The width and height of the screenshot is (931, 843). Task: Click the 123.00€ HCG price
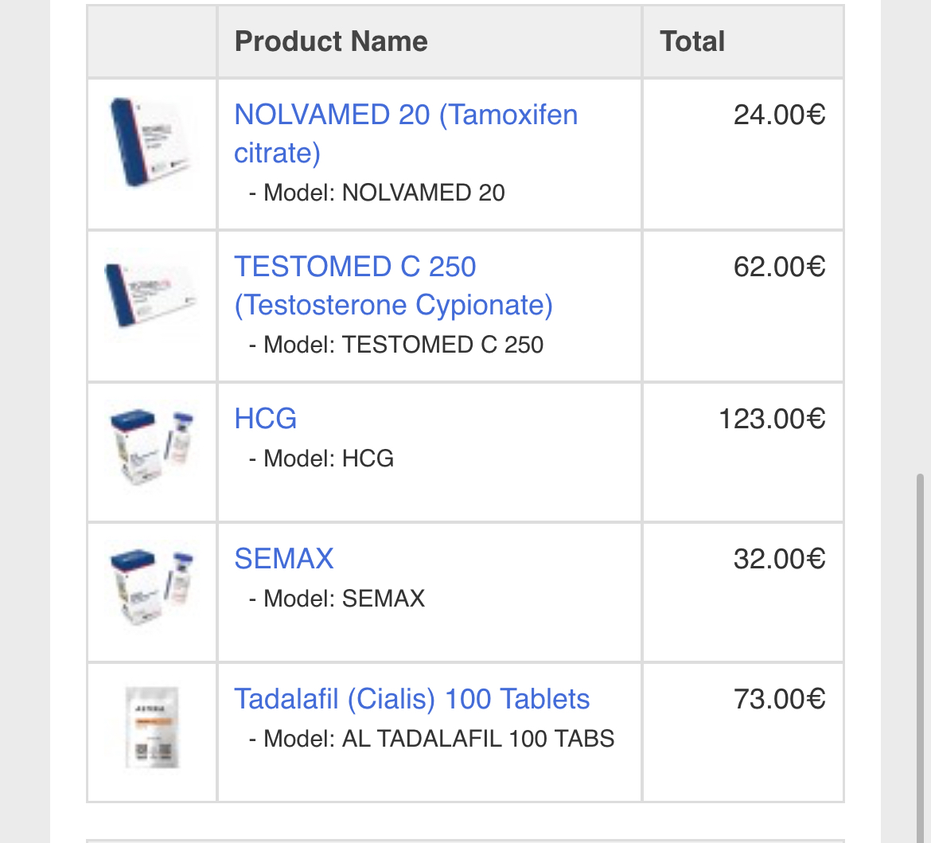(x=772, y=419)
